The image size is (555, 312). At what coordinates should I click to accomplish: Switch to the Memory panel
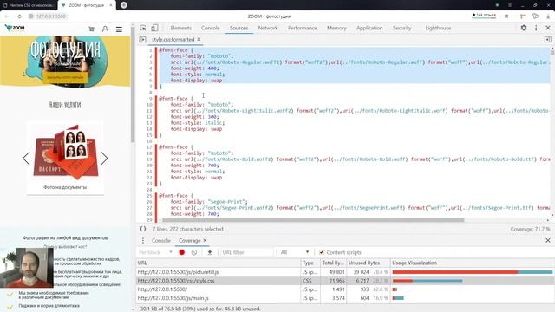point(336,28)
